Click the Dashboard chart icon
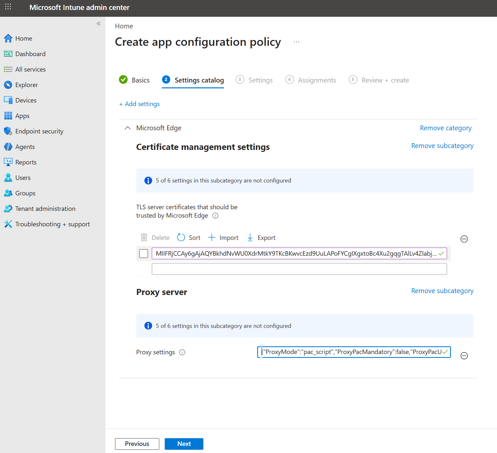The width and height of the screenshot is (497, 453). point(8,54)
